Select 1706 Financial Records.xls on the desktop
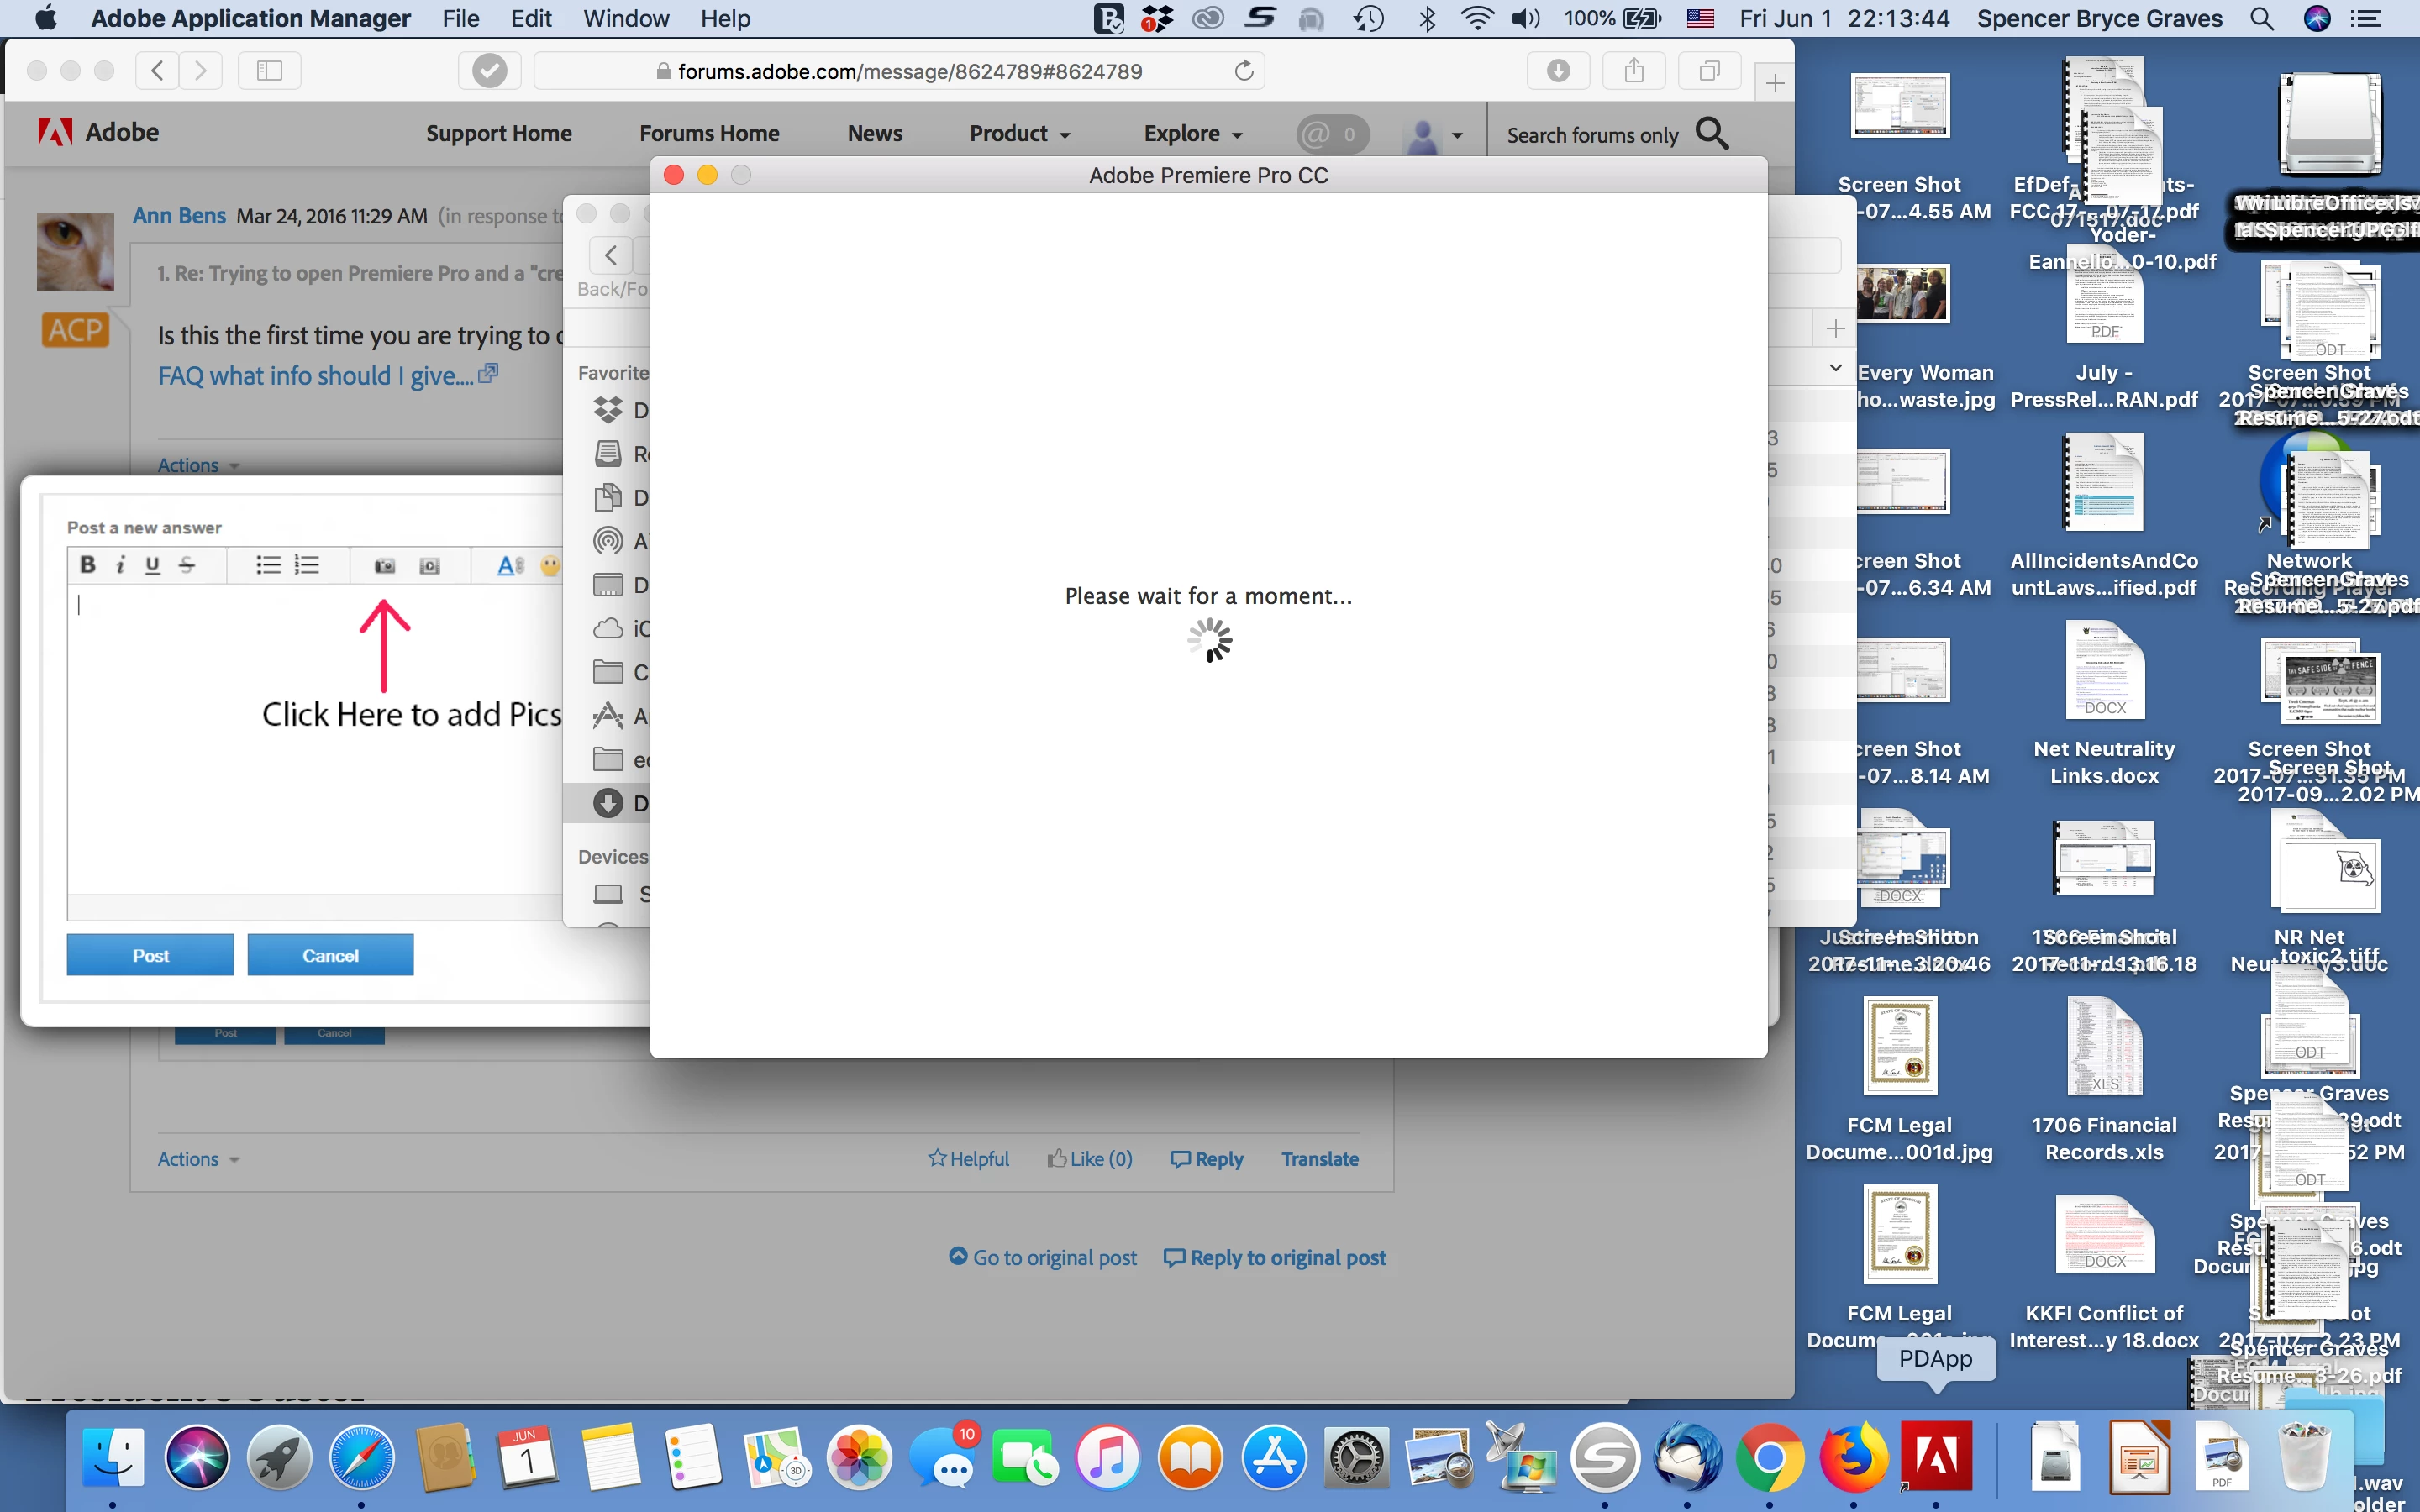Viewport: 2420px width, 1512px height. (x=2104, y=1080)
